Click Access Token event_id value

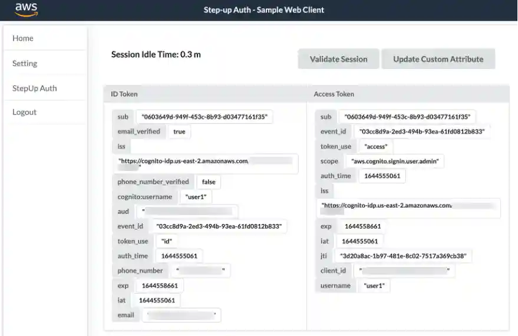[x=422, y=131]
